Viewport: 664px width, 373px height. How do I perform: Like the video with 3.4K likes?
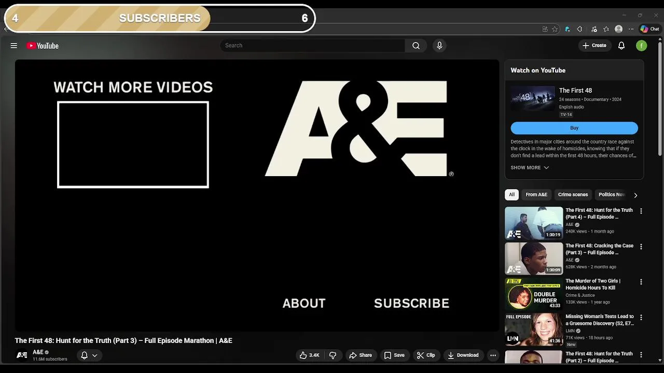click(309, 355)
